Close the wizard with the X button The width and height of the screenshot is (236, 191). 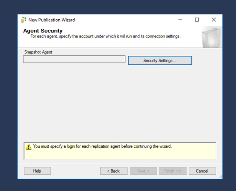pyautogui.click(x=214, y=20)
